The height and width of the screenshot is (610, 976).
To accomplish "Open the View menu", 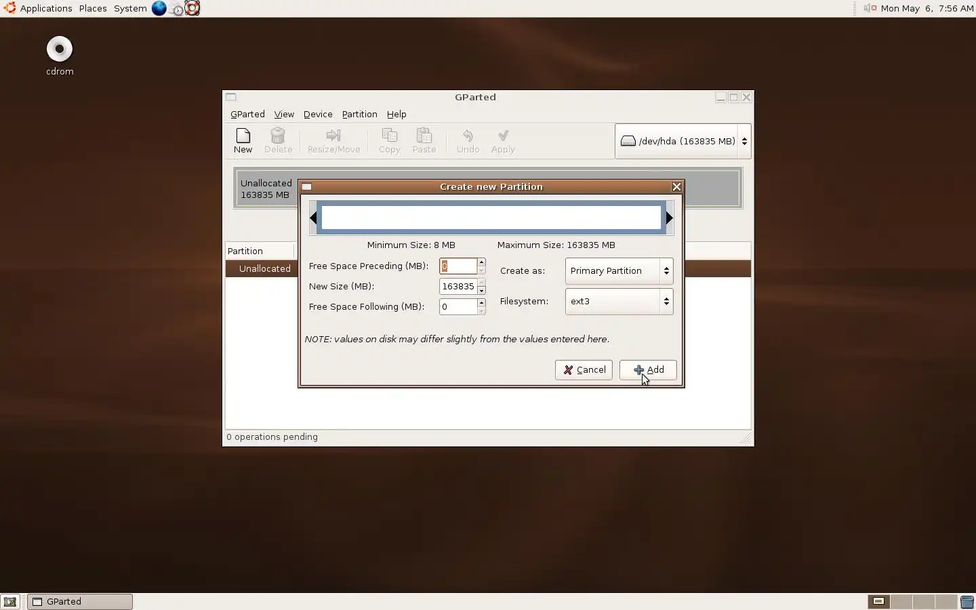I will click(284, 114).
